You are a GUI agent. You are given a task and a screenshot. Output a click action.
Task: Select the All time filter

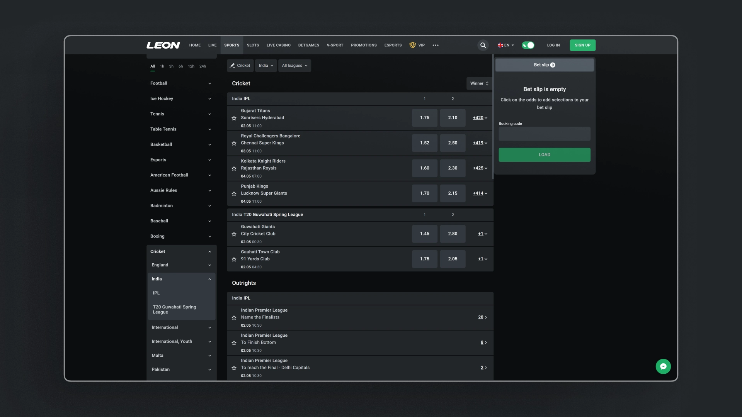click(153, 66)
